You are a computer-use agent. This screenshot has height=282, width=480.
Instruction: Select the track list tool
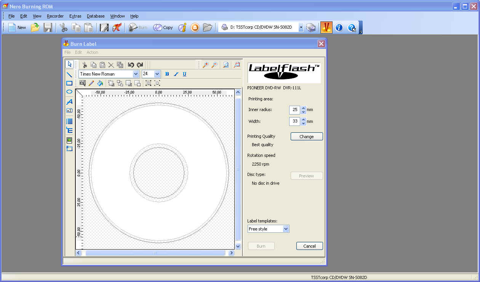pos(69,122)
